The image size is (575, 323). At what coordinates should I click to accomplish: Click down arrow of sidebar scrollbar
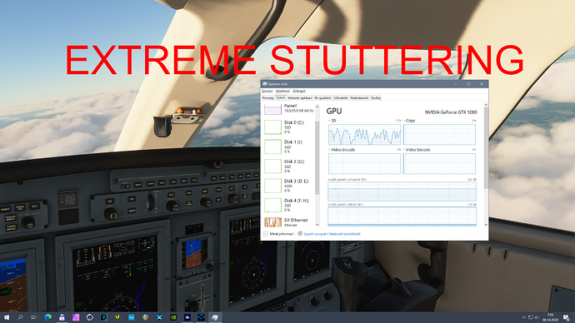pyautogui.click(x=317, y=225)
